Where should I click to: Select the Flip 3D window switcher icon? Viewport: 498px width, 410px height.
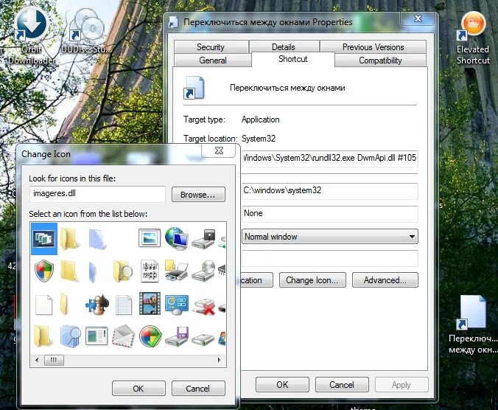point(43,239)
